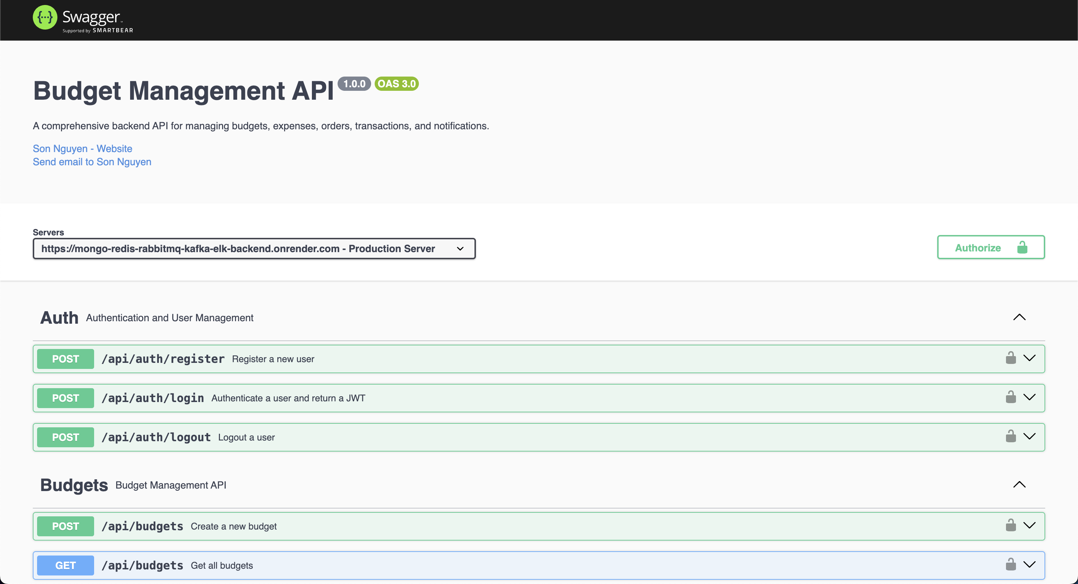Image resolution: width=1078 pixels, height=584 pixels.
Task: Open Son Nguyen - Website link
Action: [82, 148]
